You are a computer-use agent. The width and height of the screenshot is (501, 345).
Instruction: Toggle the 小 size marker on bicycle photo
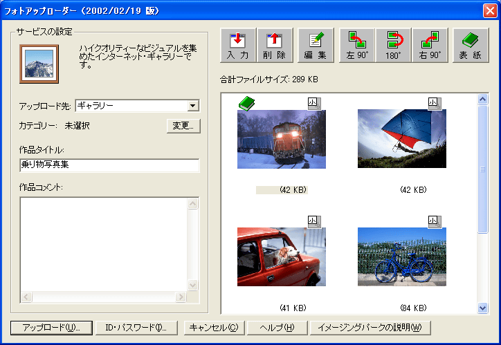[x=434, y=221]
